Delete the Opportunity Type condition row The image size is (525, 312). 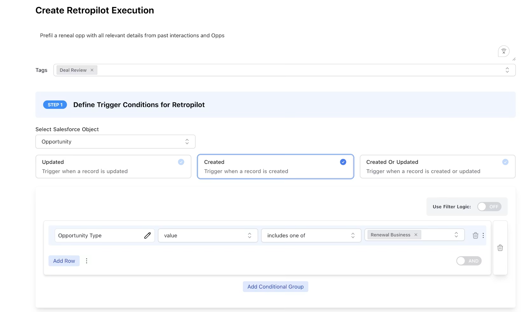point(475,235)
